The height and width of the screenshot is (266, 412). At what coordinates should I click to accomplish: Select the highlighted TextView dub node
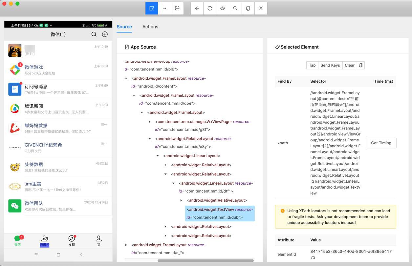pos(220,213)
